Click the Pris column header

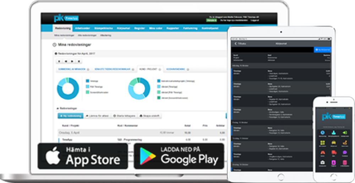pos(205,125)
